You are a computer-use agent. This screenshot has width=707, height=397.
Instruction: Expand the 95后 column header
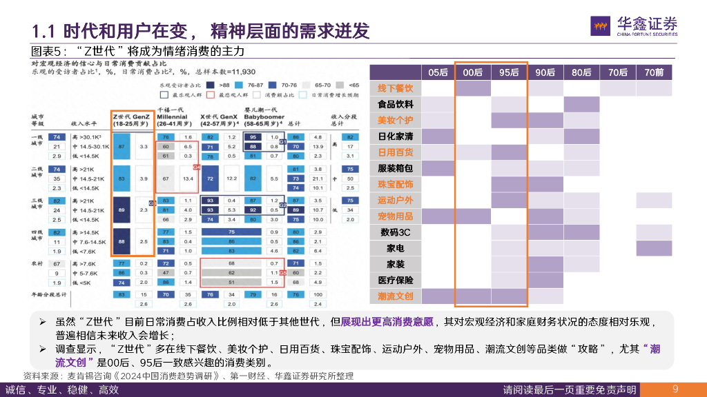[508, 72]
